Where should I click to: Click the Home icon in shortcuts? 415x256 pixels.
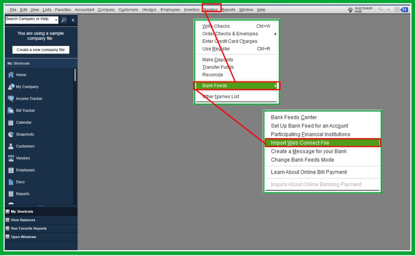11,75
